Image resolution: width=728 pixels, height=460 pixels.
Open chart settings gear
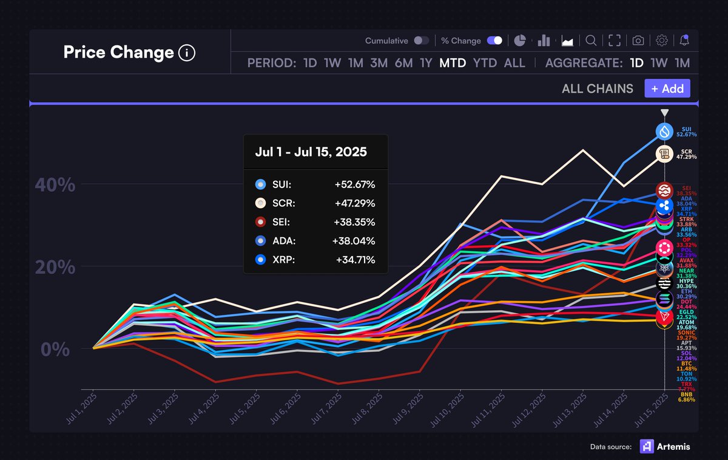[662, 41]
